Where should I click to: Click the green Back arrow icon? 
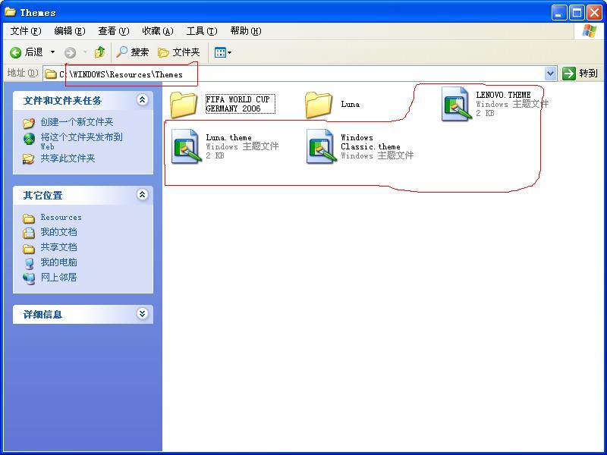point(15,52)
